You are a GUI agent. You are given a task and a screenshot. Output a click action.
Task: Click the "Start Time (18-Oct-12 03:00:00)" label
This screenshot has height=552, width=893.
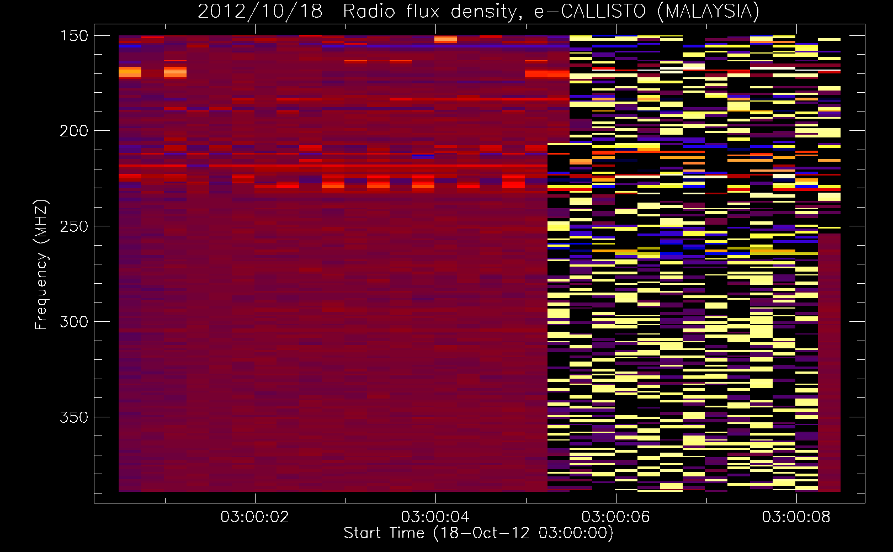point(479,533)
